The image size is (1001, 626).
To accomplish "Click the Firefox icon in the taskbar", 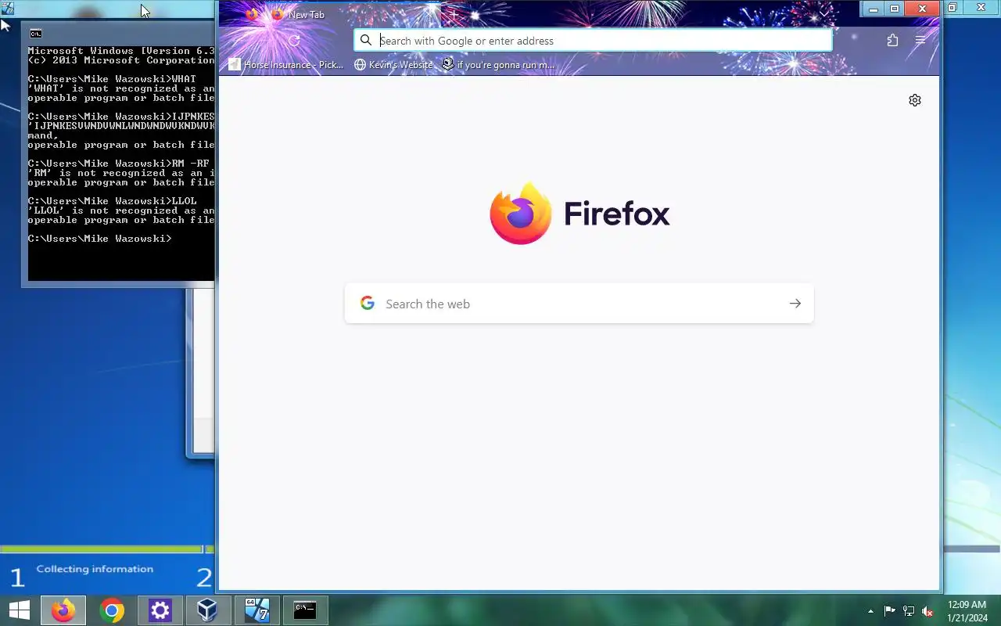I will (x=63, y=610).
